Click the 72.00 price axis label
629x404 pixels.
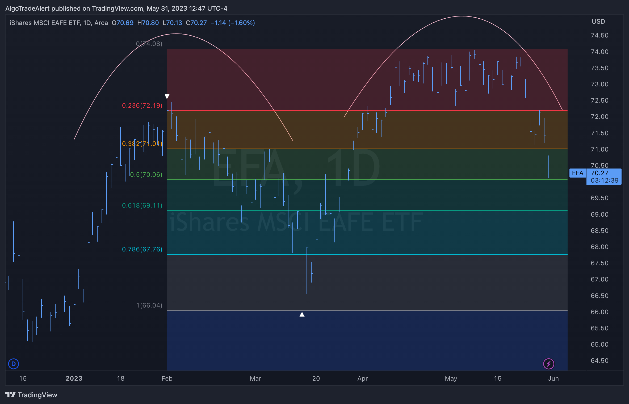click(599, 117)
